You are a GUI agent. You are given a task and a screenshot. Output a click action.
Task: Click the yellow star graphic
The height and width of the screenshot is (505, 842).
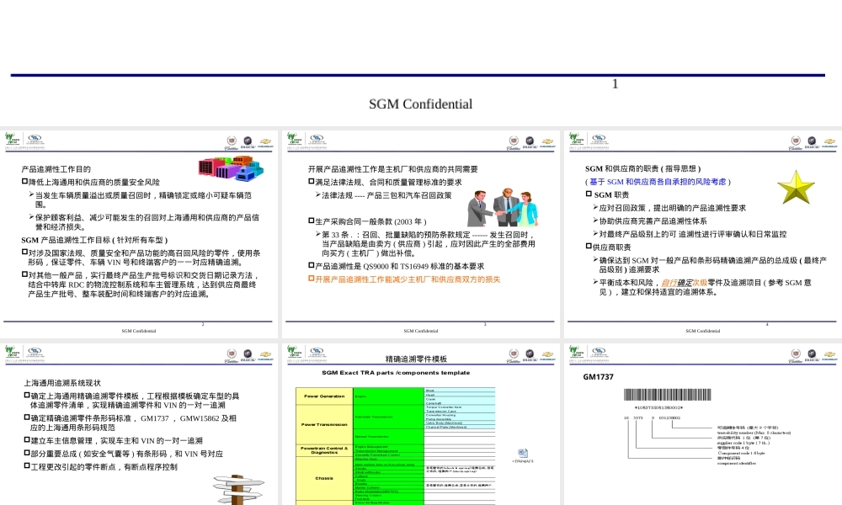click(x=796, y=188)
